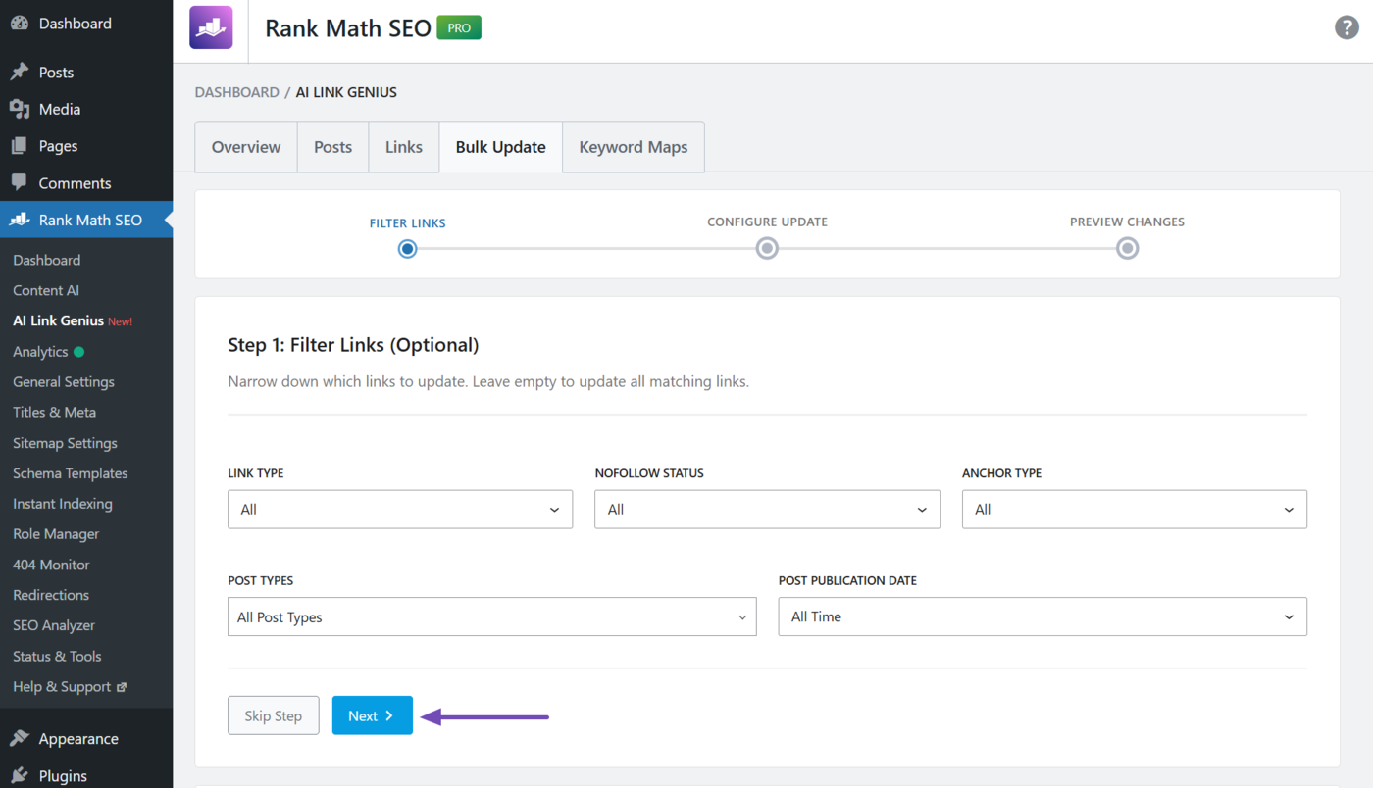The height and width of the screenshot is (788, 1373).
Task: Click the purple Rank Math logo
Action: point(211,27)
